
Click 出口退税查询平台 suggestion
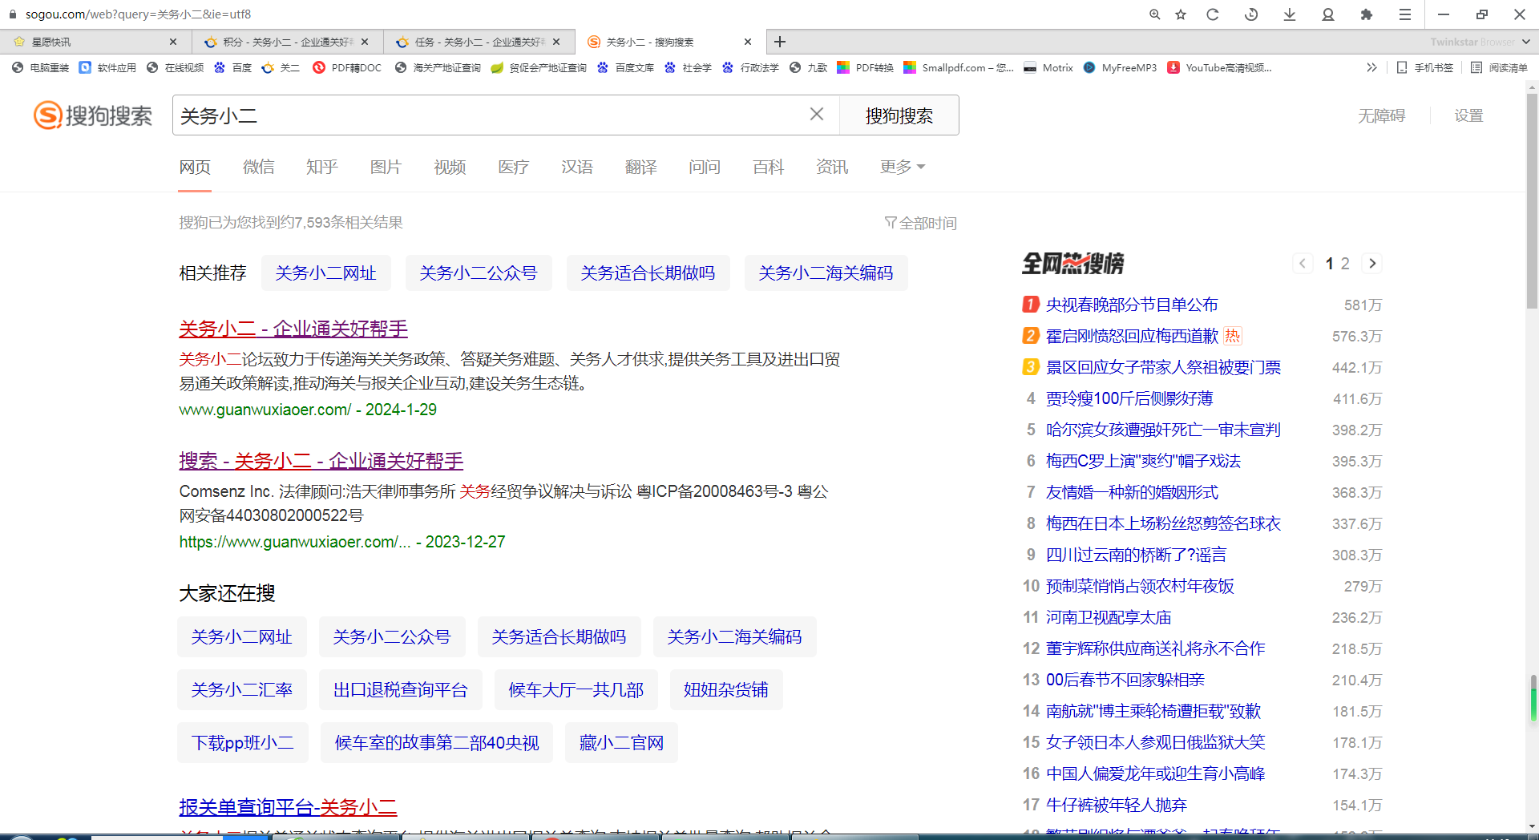400,689
